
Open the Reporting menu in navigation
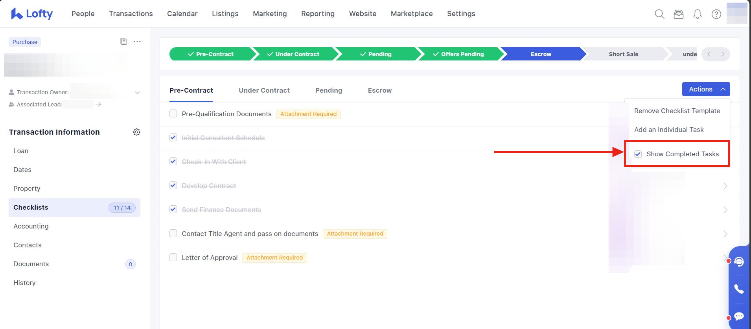(x=318, y=14)
